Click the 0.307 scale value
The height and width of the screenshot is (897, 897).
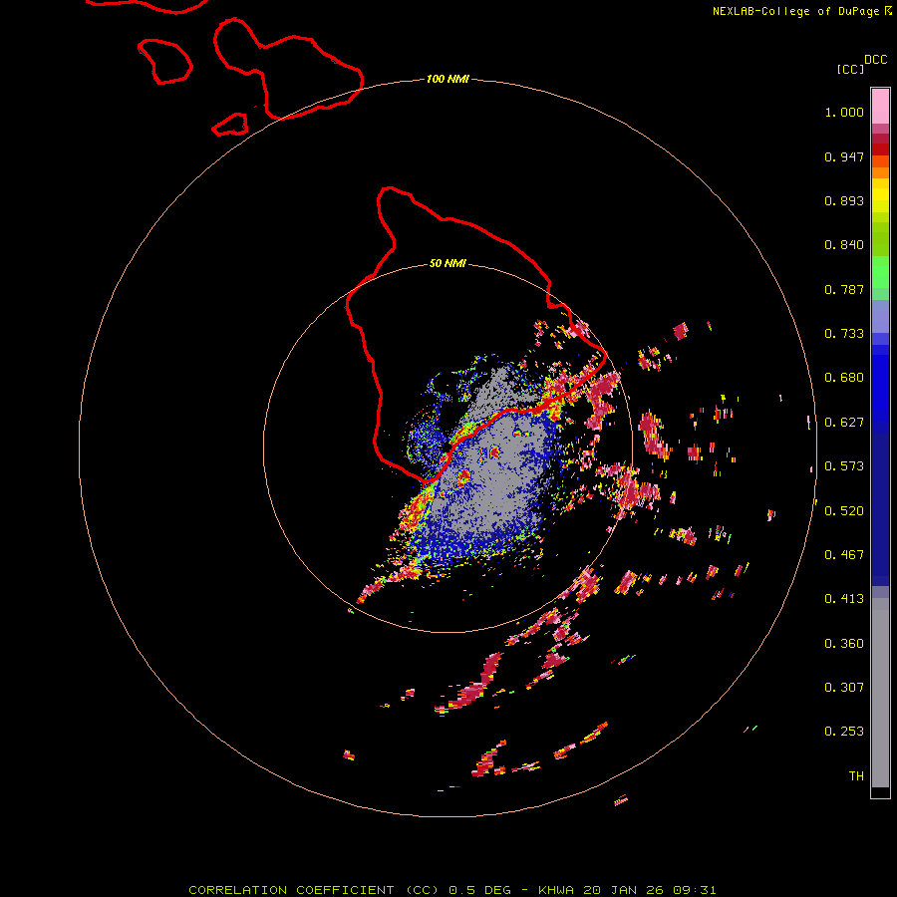pyautogui.click(x=844, y=687)
